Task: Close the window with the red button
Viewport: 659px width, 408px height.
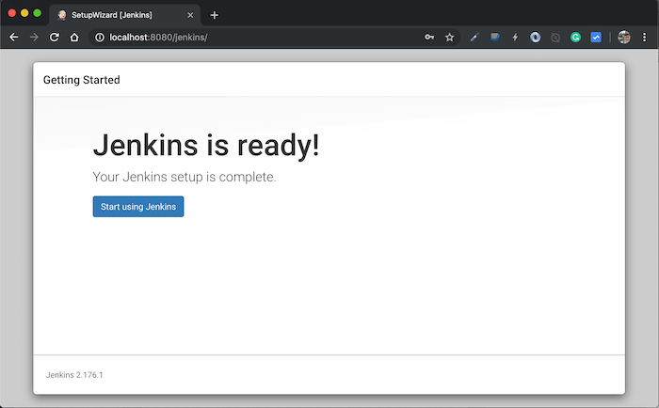Action: (11, 13)
